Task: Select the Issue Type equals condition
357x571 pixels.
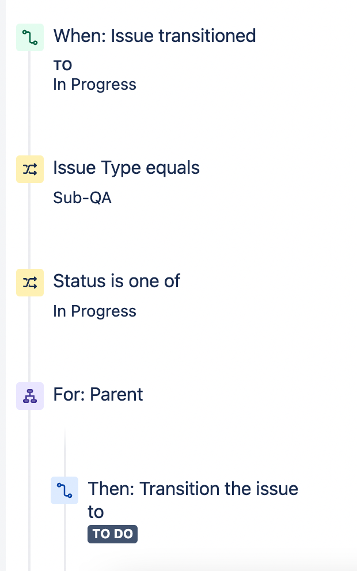Action: [126, 168]
